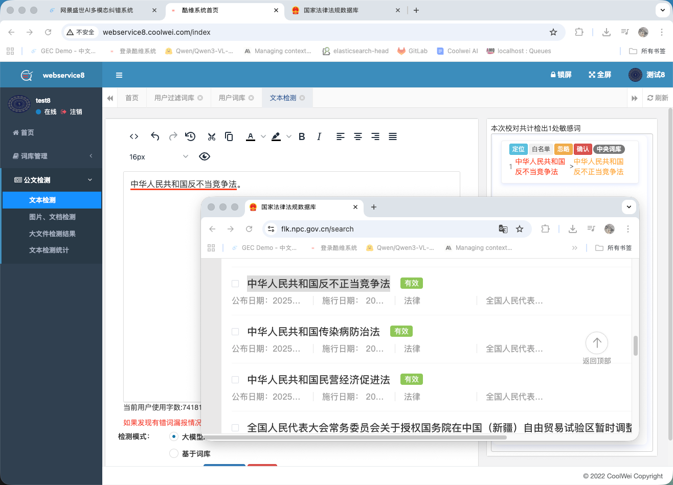Close the 文本检测 page tab
This screenshot has height=485, width=673.
(x=302, y=98)
